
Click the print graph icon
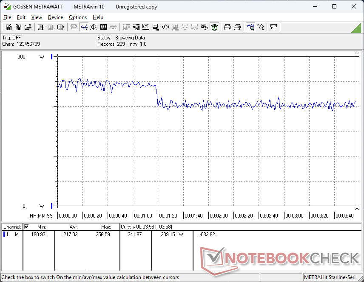227,27
